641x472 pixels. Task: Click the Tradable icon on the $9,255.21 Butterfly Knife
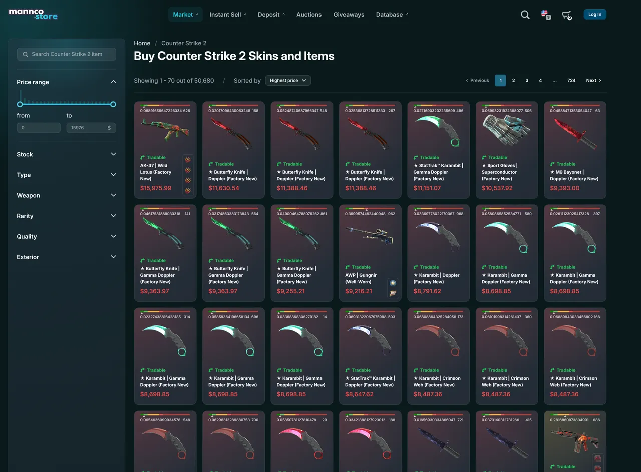279,260
